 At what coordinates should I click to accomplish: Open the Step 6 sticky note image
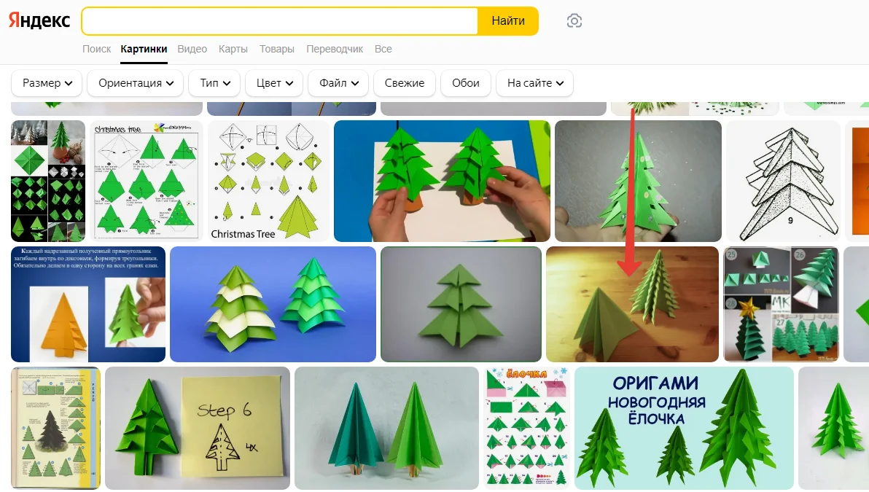click(198, 428)
